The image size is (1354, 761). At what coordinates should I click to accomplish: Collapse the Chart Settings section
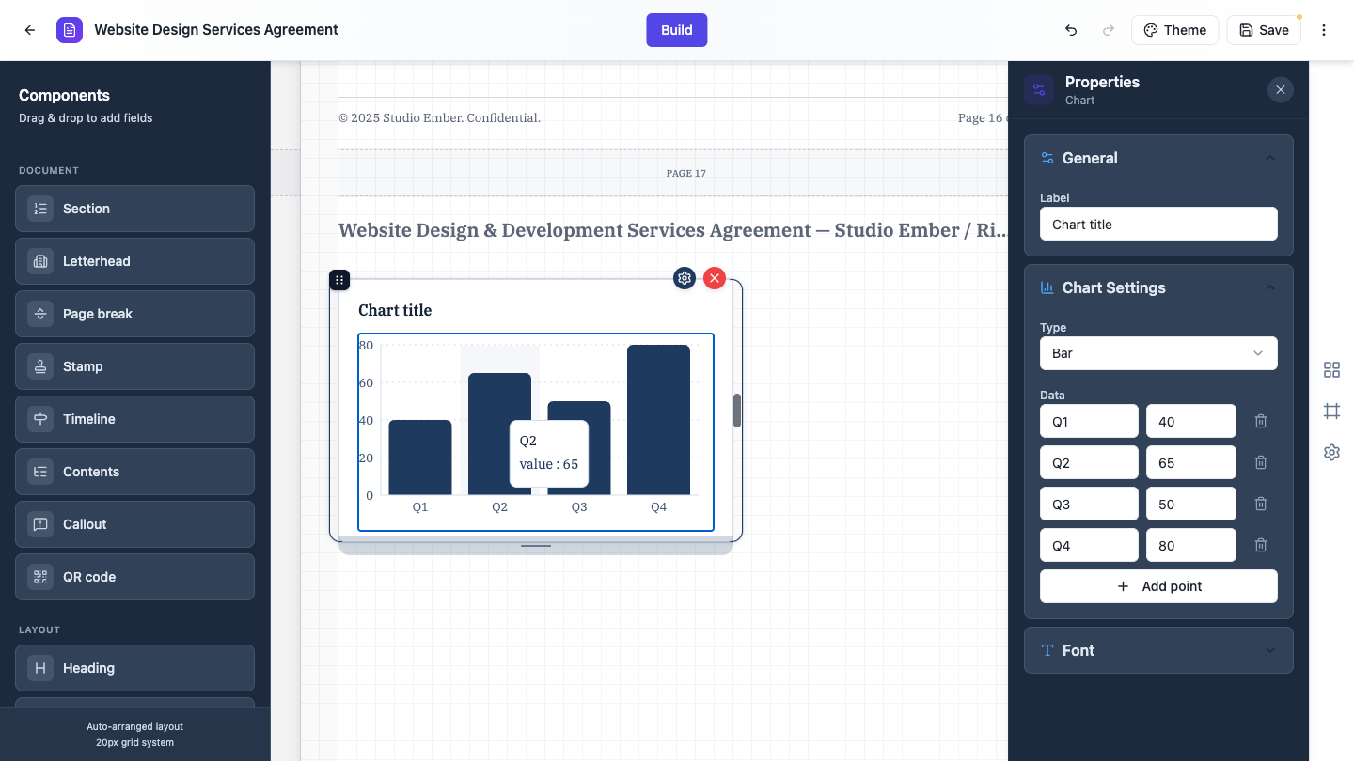(1270, 287)
